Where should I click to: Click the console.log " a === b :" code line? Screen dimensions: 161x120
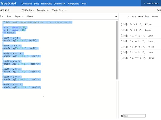[x=21, y=87]
